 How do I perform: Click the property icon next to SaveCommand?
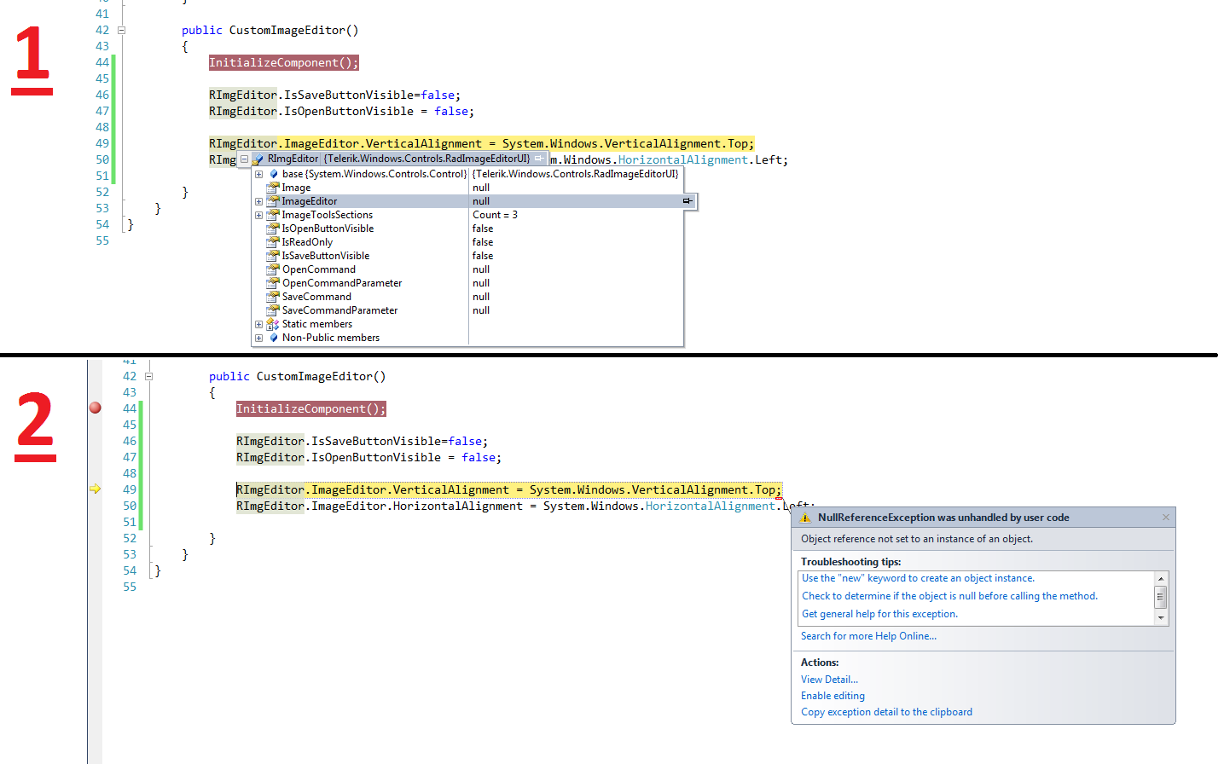273,297
